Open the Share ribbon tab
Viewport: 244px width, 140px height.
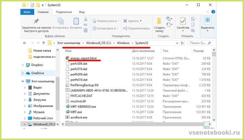[x=64, y=12]
